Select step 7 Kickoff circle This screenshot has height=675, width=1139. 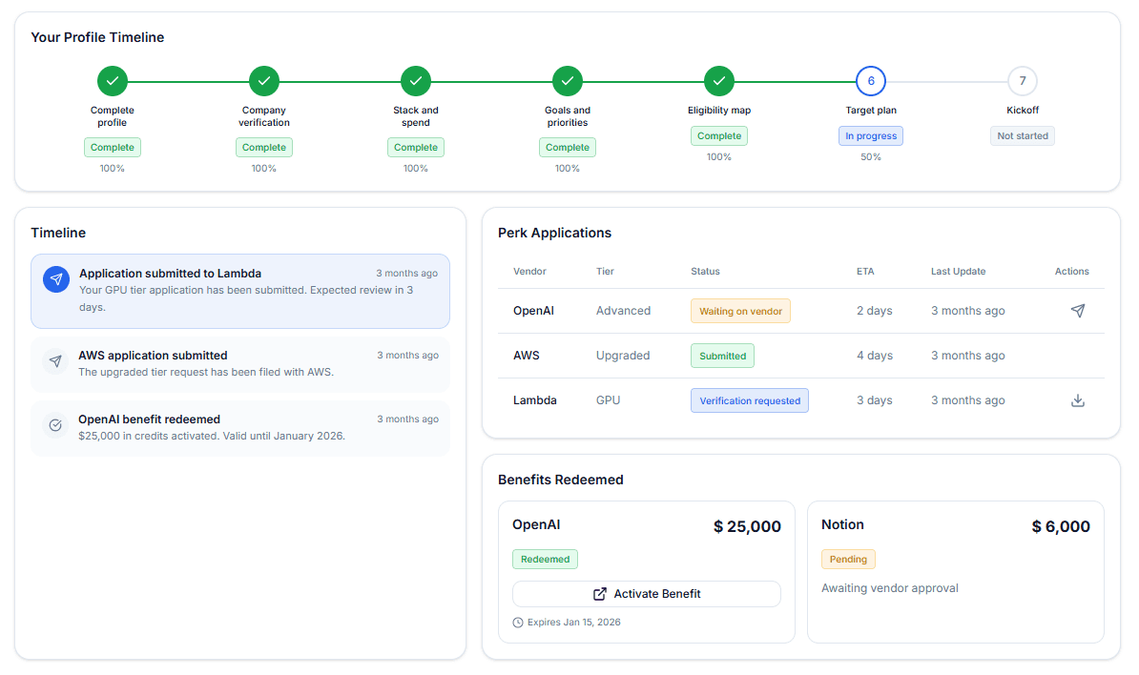tap(1023, 81)
